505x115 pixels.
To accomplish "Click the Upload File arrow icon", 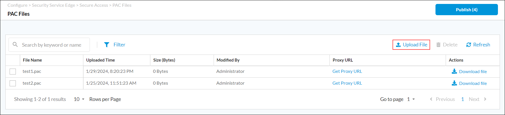I will pyautogui.click(x=398, y=45).
